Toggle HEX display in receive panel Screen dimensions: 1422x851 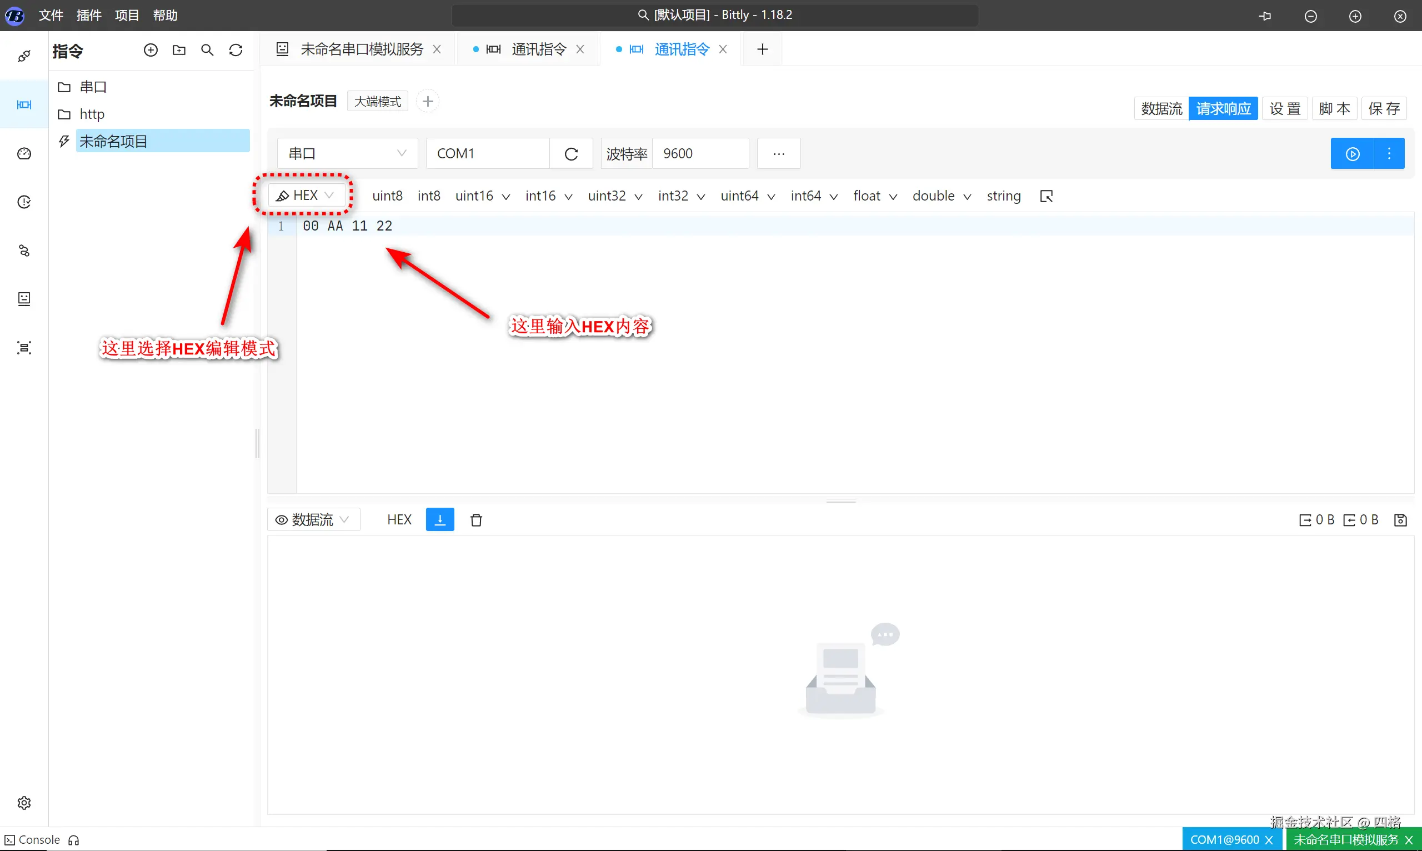point(399,519)
